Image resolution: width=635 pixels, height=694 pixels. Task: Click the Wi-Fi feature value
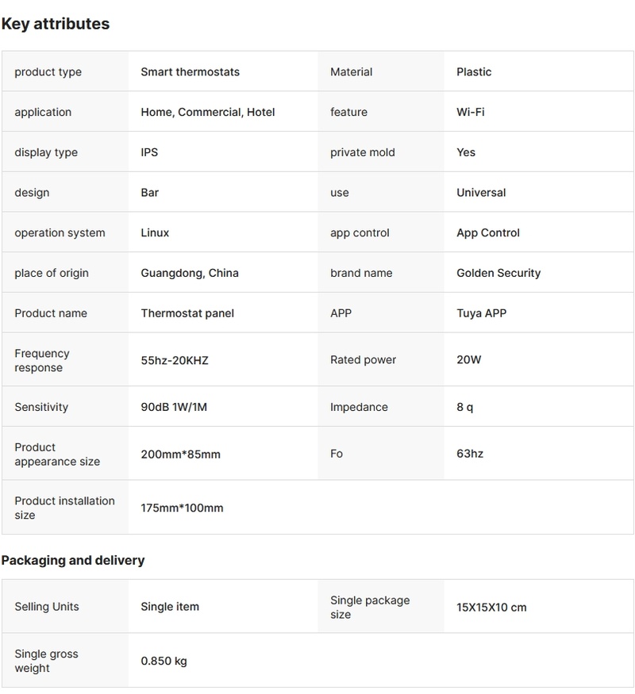[x=470, y=113]
